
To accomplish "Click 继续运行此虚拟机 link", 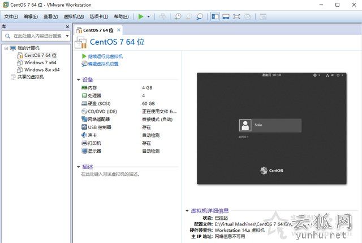I will [x=105, y=56].
